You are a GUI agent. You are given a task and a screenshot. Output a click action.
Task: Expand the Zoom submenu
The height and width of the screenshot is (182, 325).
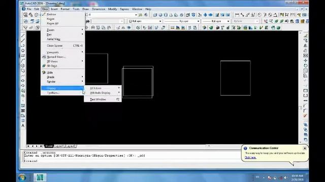click(62, 30)
